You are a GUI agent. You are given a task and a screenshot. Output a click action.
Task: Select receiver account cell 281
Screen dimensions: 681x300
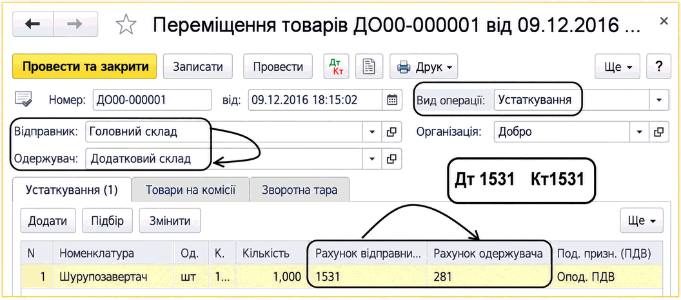coord(489,277)
